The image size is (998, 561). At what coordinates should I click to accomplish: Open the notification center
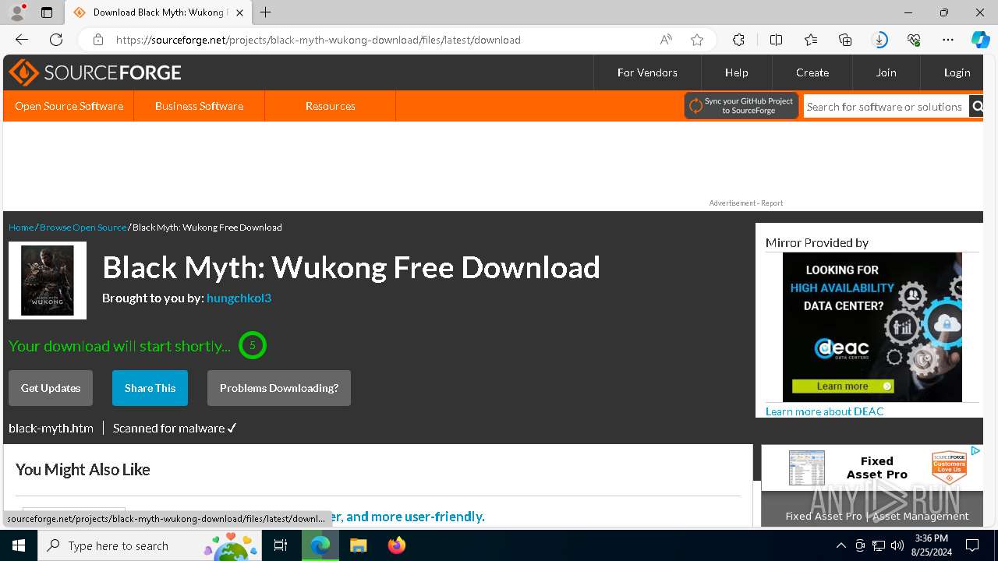[x=972, y=545]
